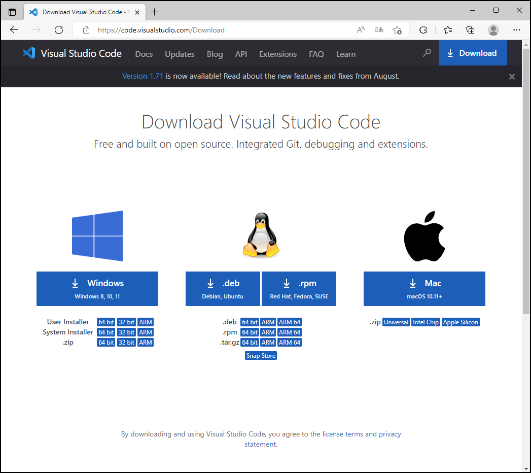Viewport: 531px width, 473px height.
Task: Open the FAQ menu item
Action: [316, 54]
